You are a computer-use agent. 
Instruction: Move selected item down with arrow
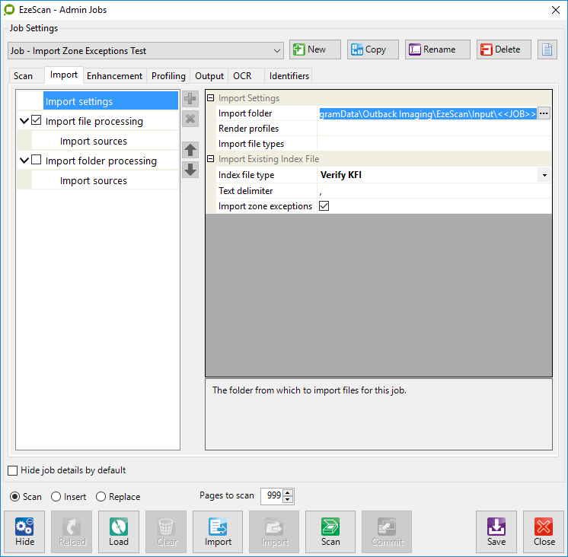tap(190, 170)
